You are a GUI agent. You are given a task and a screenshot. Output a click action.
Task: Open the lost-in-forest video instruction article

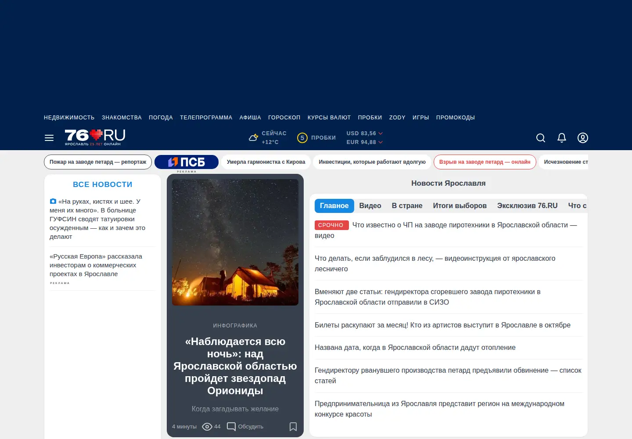(435, 264)
